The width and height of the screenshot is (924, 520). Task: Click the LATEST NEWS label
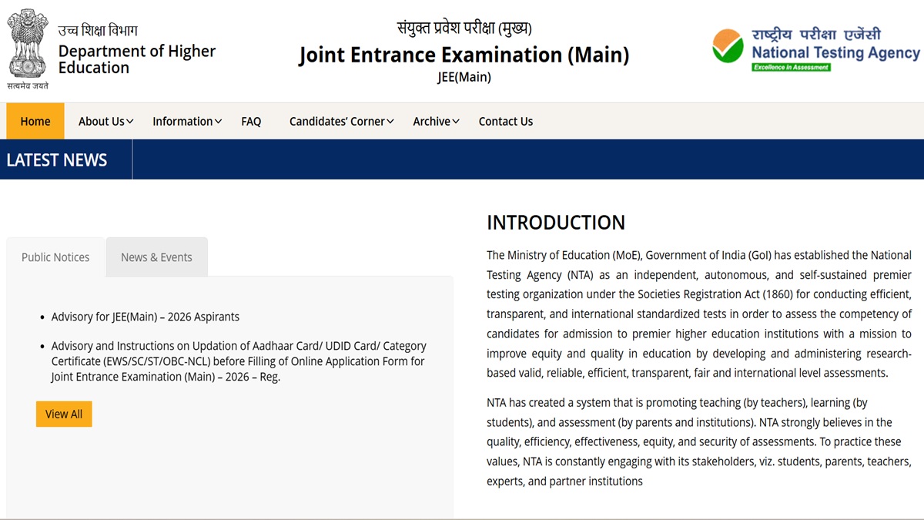pos(57,160)
